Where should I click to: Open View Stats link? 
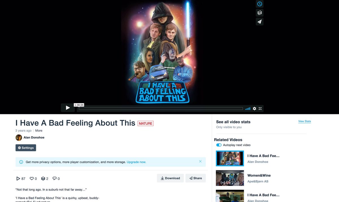click(x=305, y=121)
